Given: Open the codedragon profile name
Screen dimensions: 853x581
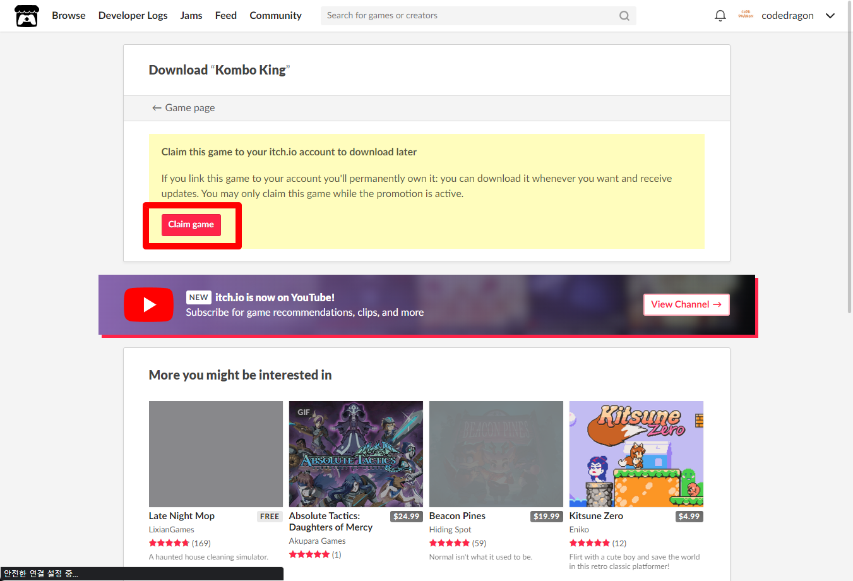Looking at the screenshot, I should (x=787, y=16).
